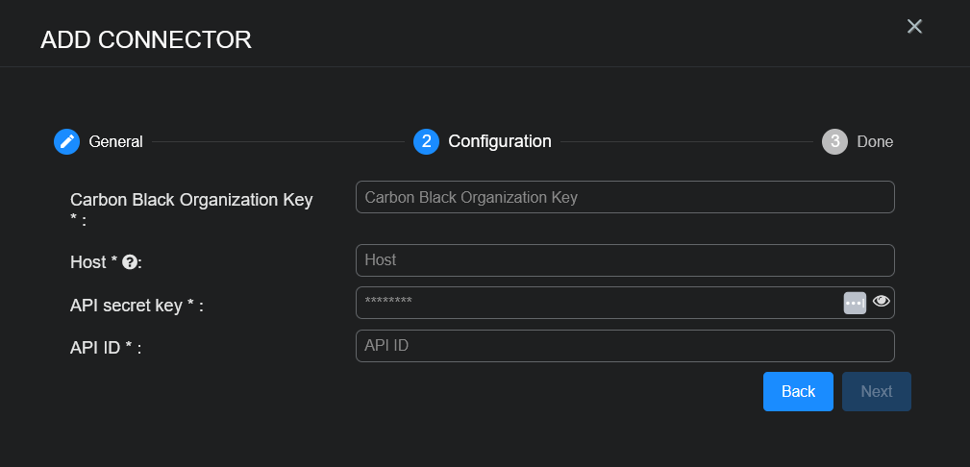Click the API ID input field

tap(625, 346)
